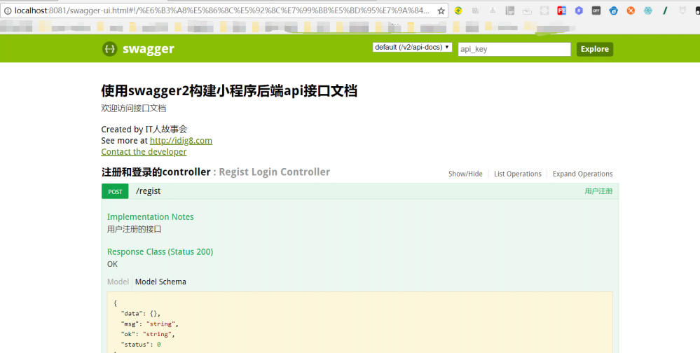
Task: Open the teal hexagon web extension icon
Action: tap(647, 11)
